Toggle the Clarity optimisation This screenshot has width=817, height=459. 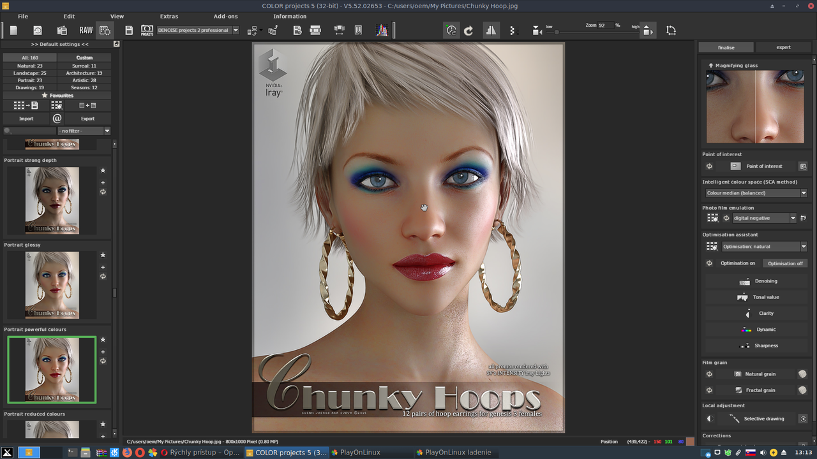(x=758, y=313)
